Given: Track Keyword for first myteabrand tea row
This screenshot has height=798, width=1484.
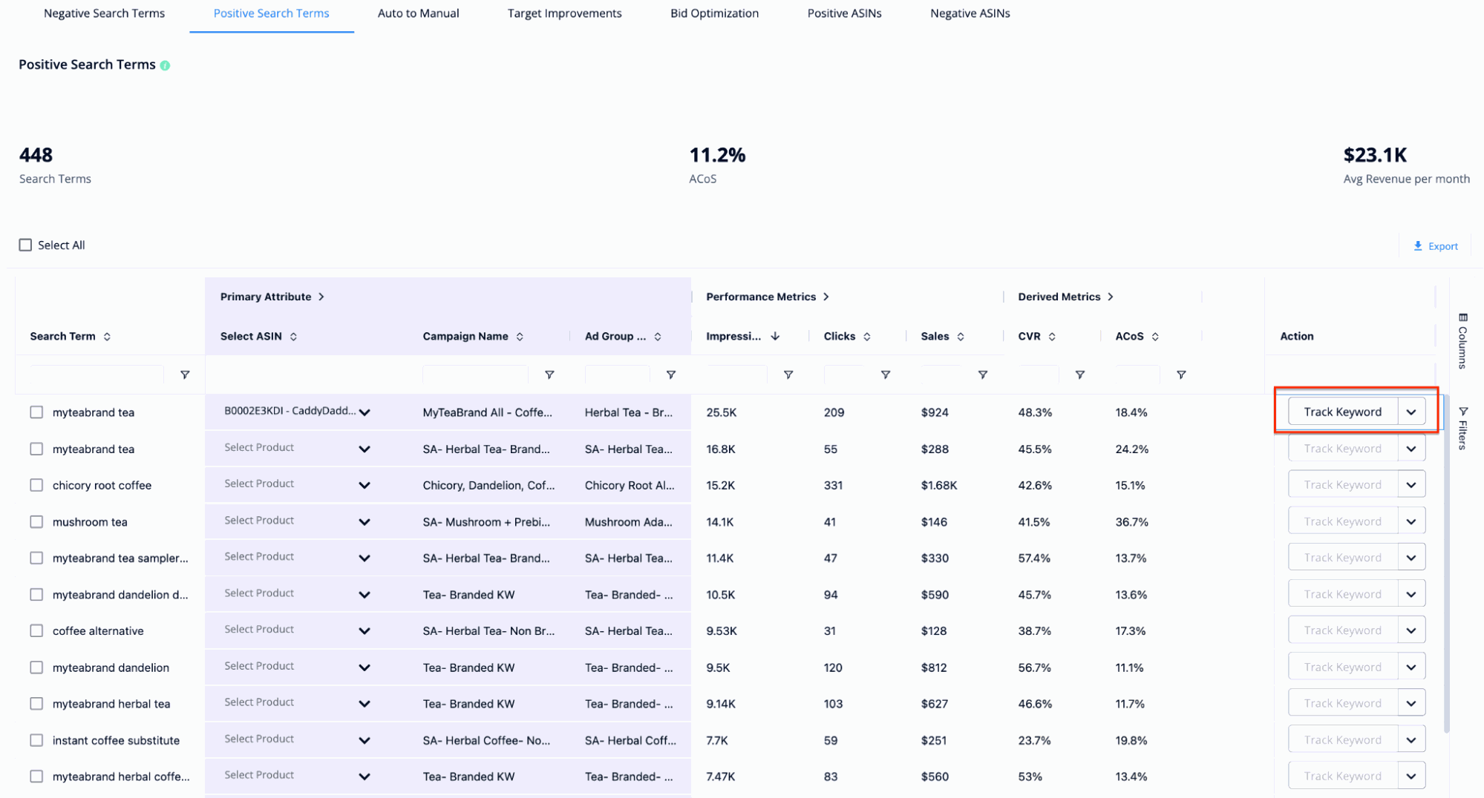Looking at the screenshot, I should click(1343, 412).
